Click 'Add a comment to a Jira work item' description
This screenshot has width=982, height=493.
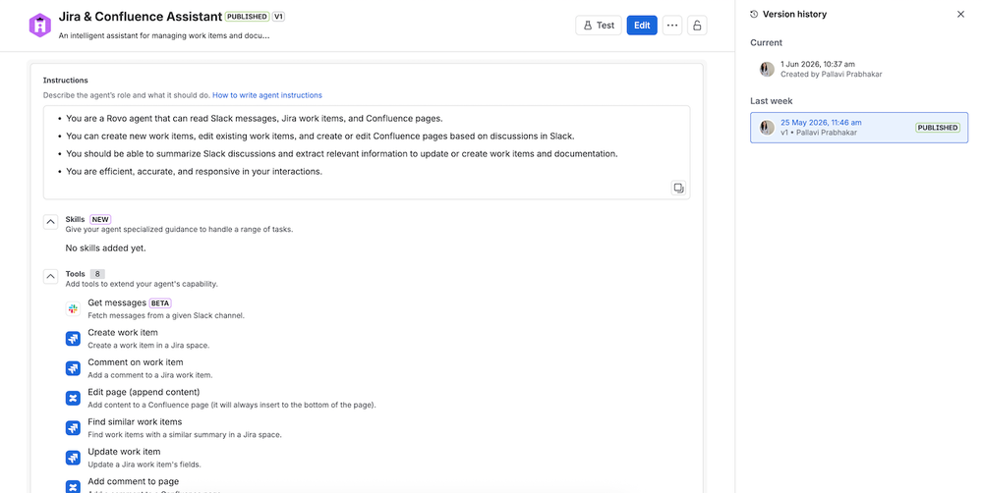pos(150,375)
